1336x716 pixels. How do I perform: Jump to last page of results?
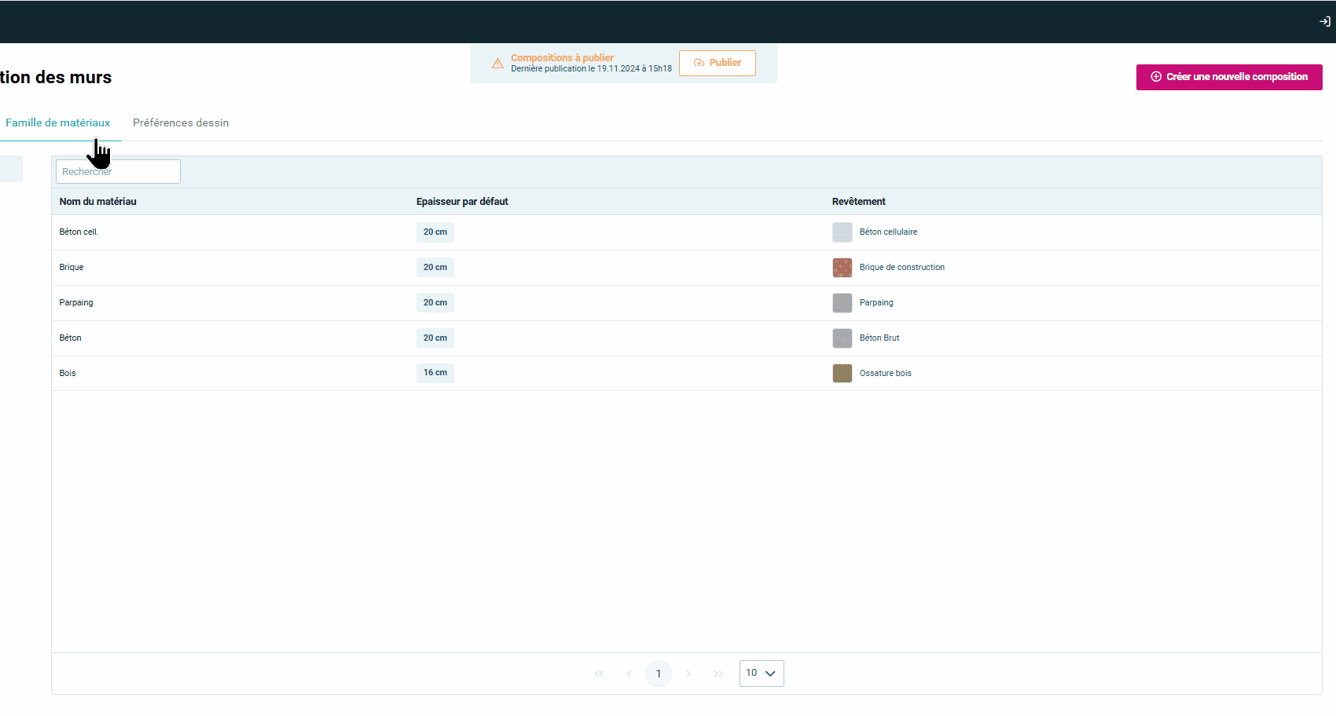pos(718,674)
